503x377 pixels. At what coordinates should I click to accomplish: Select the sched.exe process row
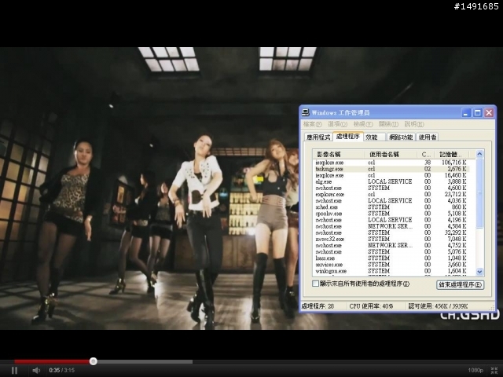pyautogui.click(x=391, y=207)
